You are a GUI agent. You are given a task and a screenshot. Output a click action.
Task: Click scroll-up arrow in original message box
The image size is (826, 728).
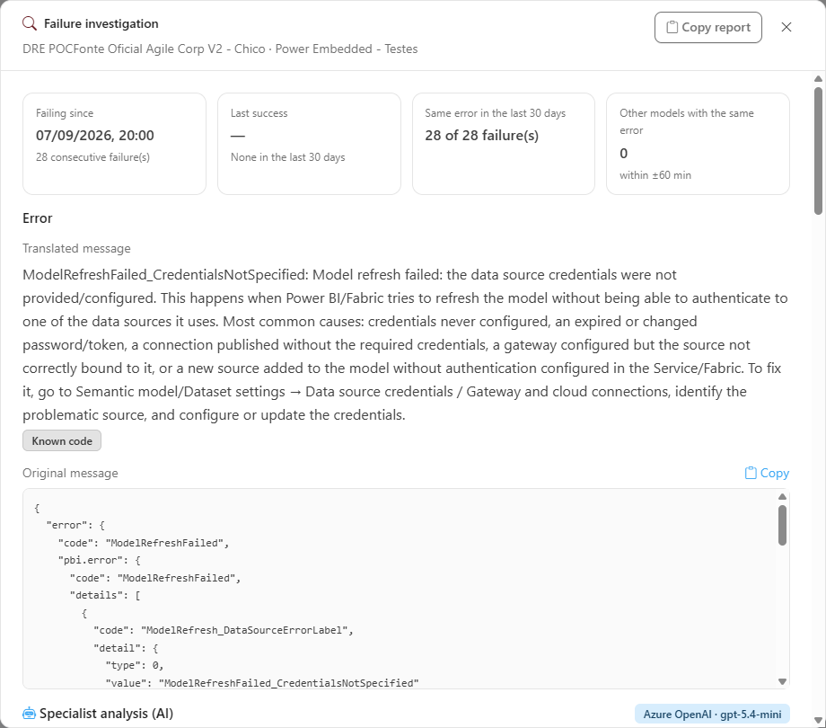point(782,497)
